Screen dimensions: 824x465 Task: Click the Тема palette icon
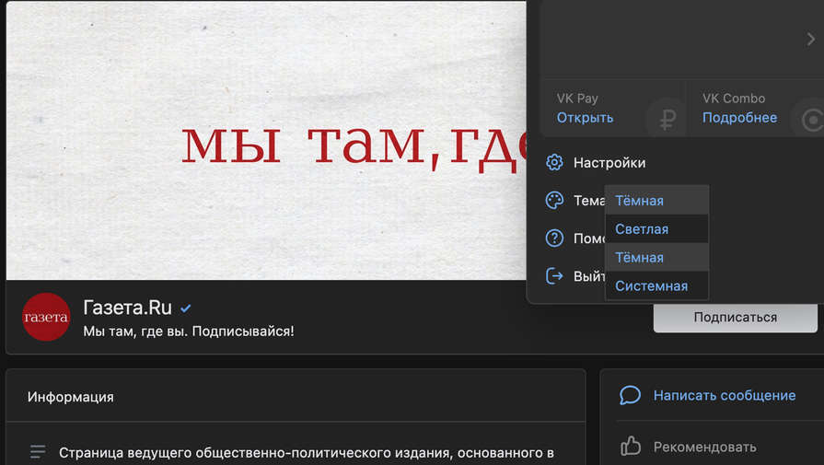click(554, 200)
